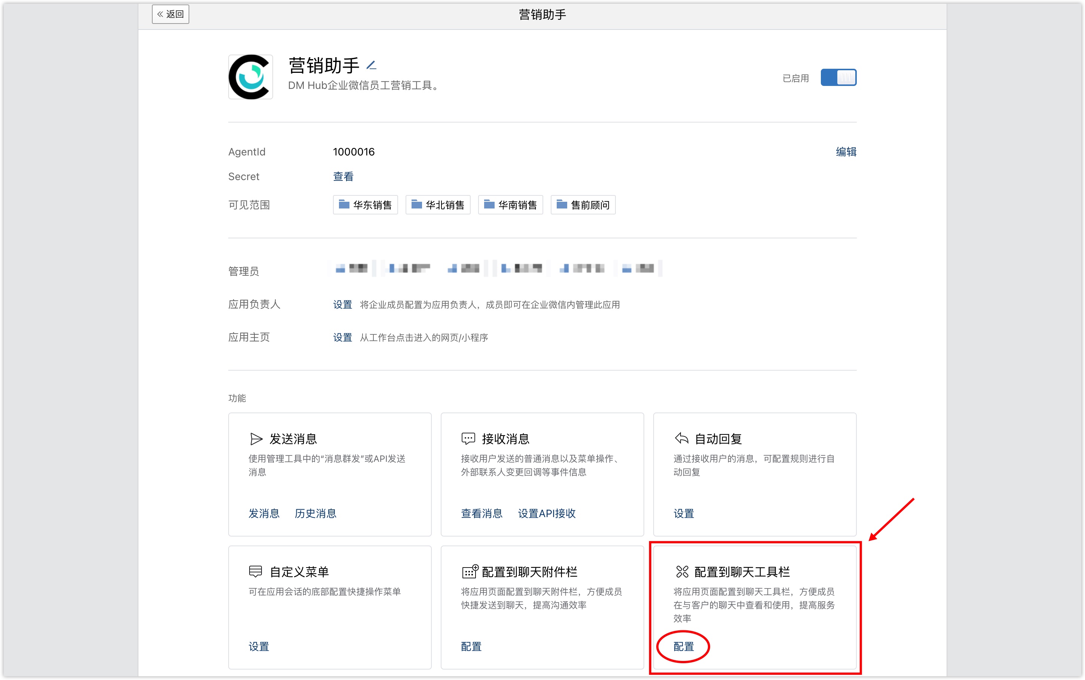1085x680 pixels.
Task: Click the 接收消息 chat bubble icon
Action: click(x=468, y=439)
